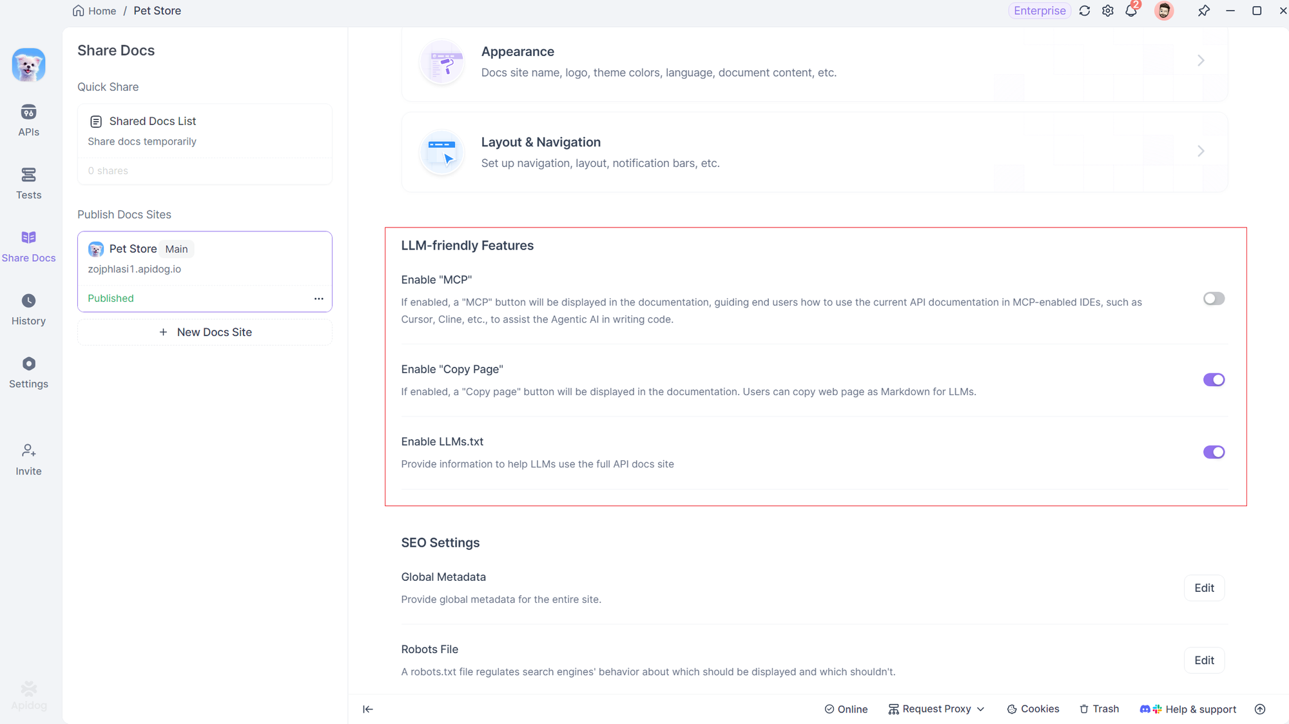Open the notifications bell
Image resolution: width=1289 pixels, height=724 pixels.
coord(1131,11)
